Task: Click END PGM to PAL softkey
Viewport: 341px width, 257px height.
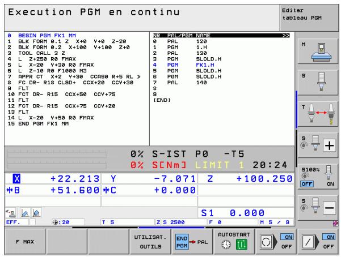Action: (192, 241)
